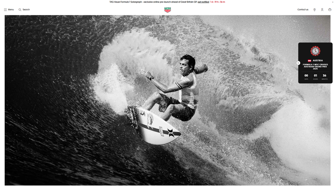
Task: Open the Contact us link
Action: 303,10
